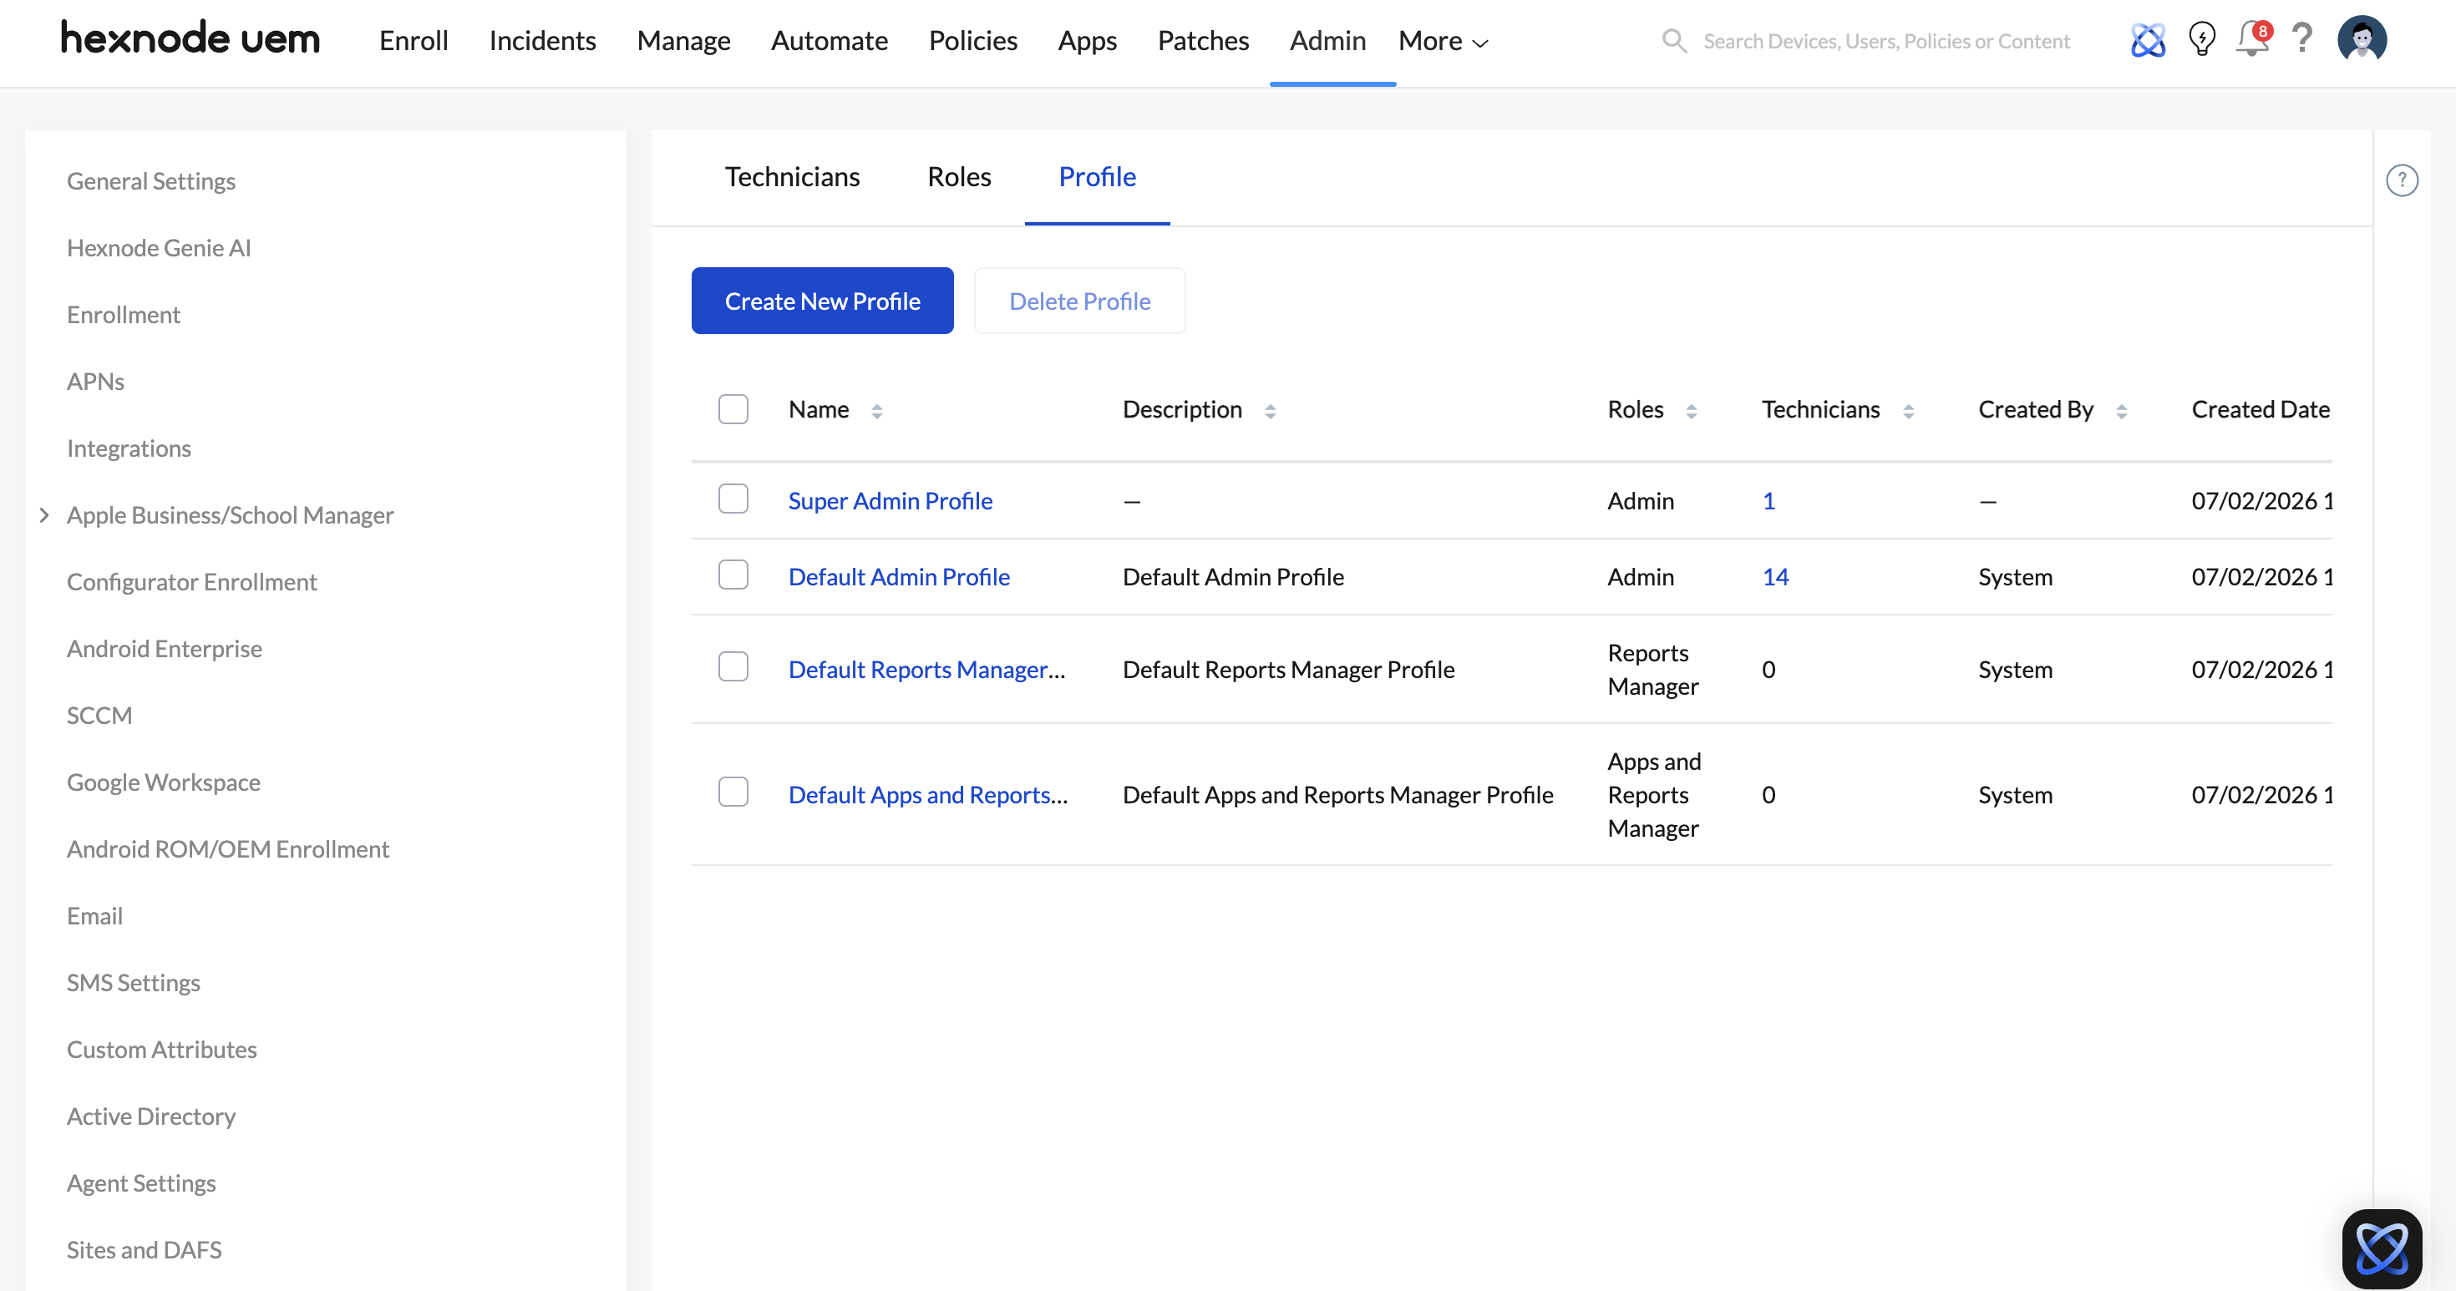Sort by Roles column arrows

(1692, 411)
